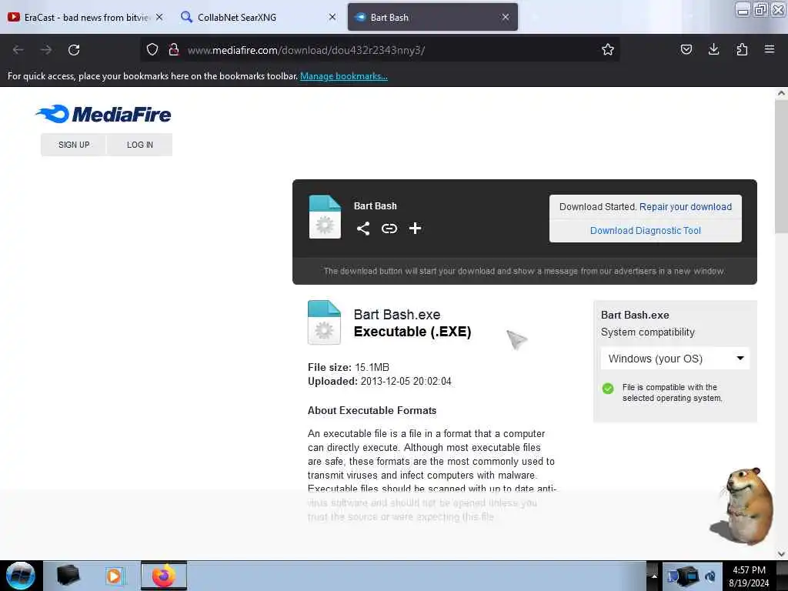788x591 pixels.
Task: Click the Bart Bash.exe file name heading
Action: (x=397, y=315)
